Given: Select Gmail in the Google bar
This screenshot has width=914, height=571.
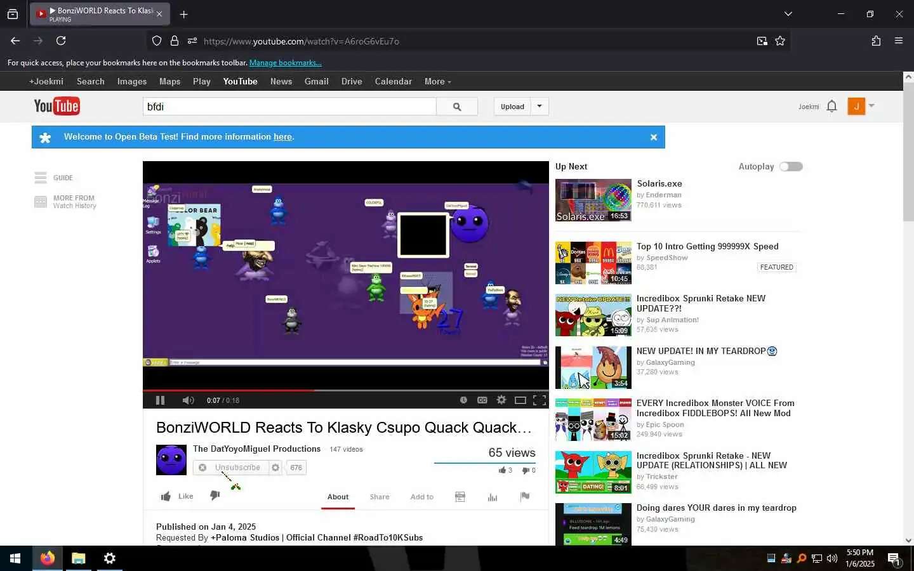Looking at the screenshot, I should point(316,81).
